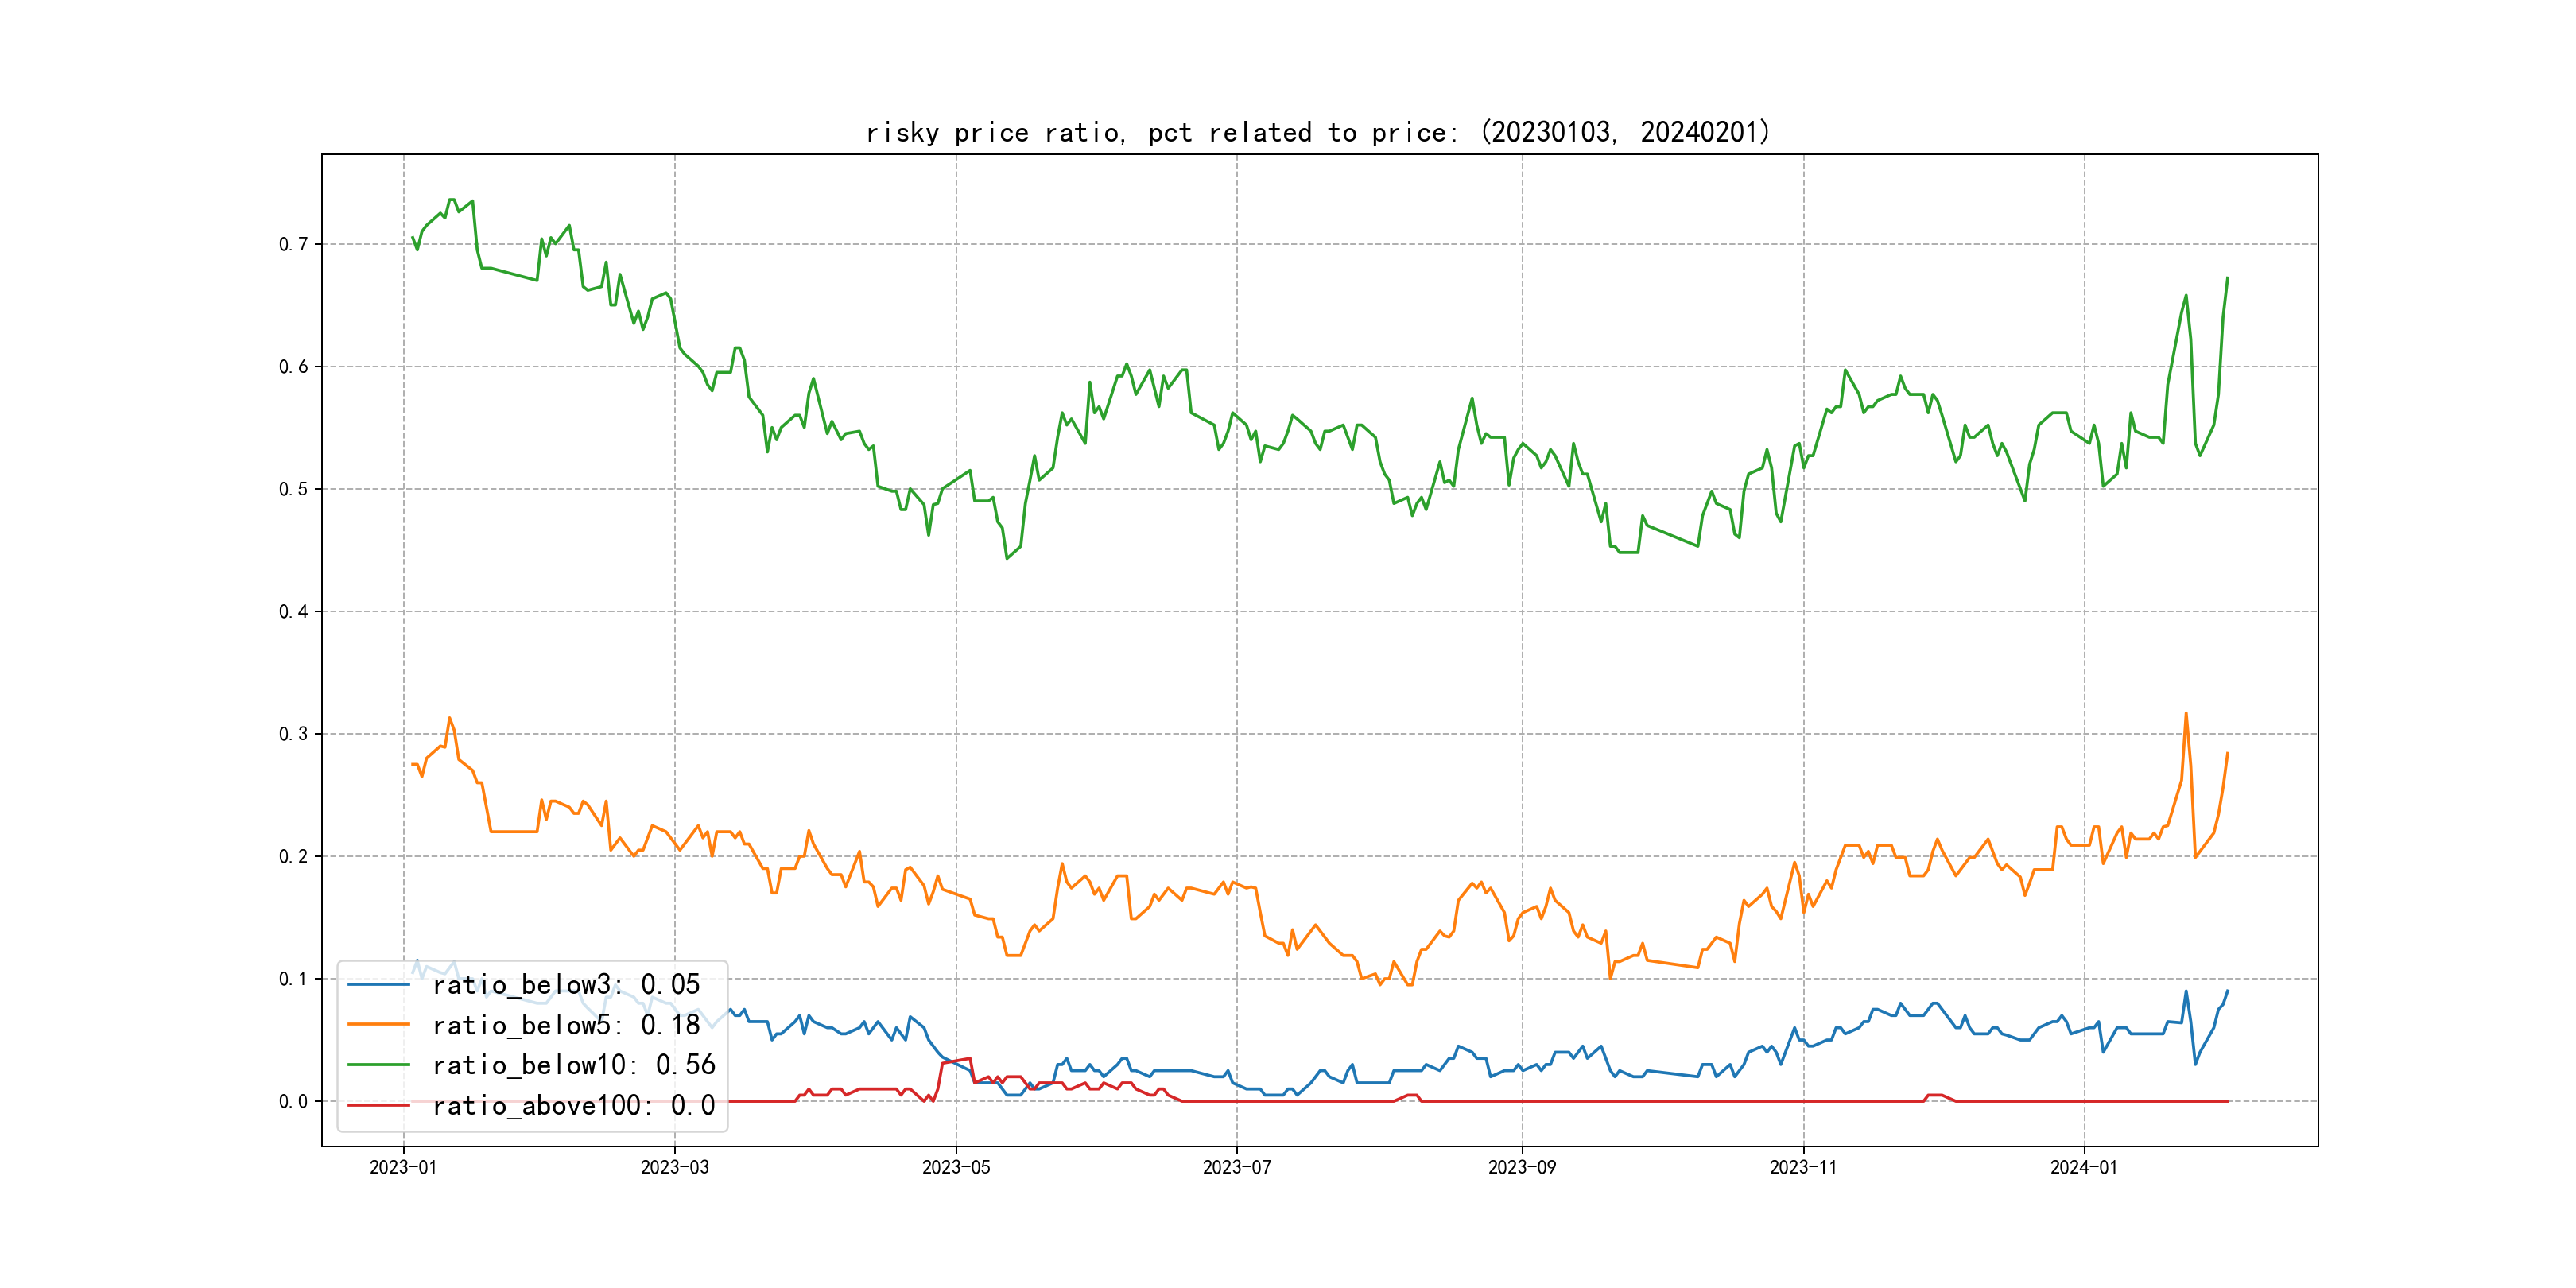This screenshot has height=1288, width=2576.
Task: Select the 'ratio_below3: 0.05' legend label
Action: pos(566,985)
